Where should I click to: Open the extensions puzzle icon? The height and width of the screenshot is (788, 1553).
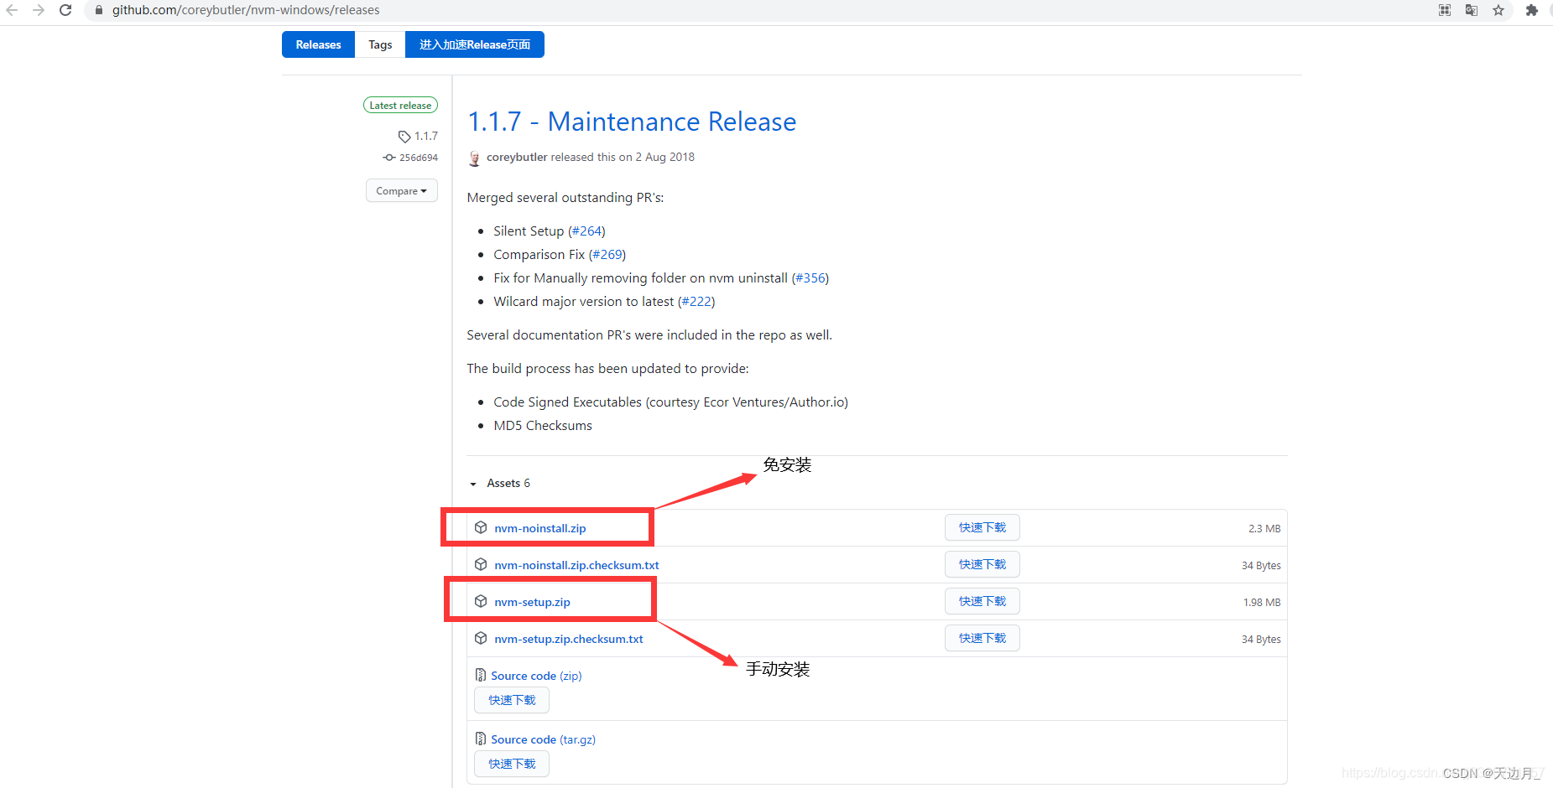[x=1532, y=10]
